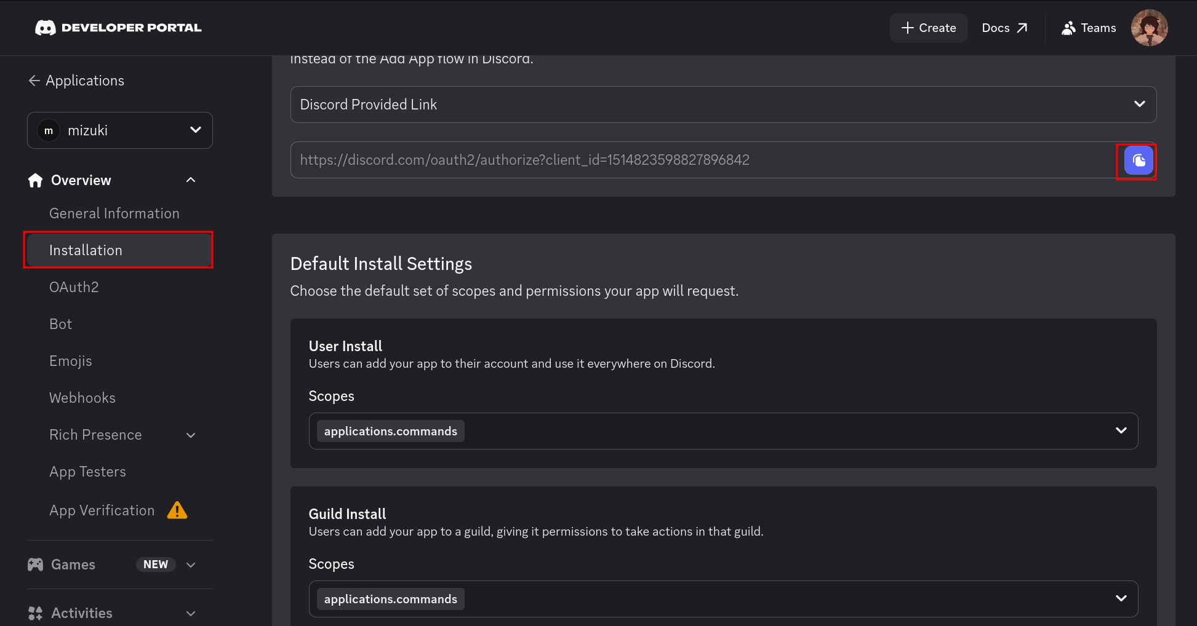
Task: Open the Guild Install scopes dropdown
Action: [723, 599]
